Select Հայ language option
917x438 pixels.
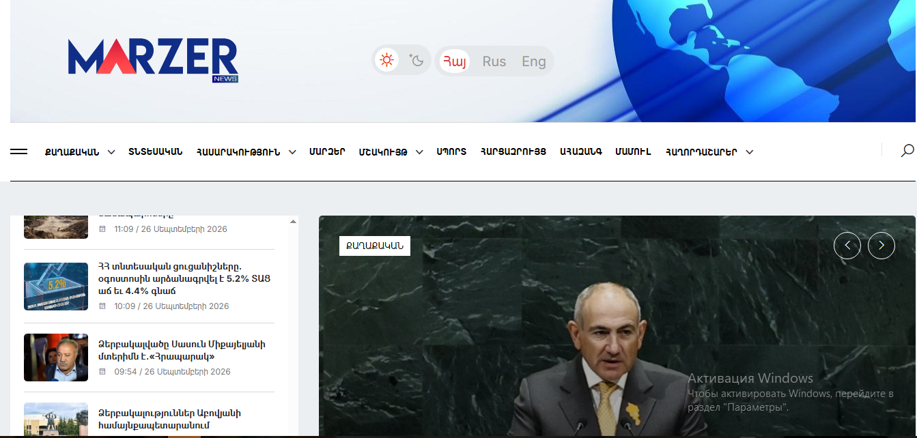455,61
